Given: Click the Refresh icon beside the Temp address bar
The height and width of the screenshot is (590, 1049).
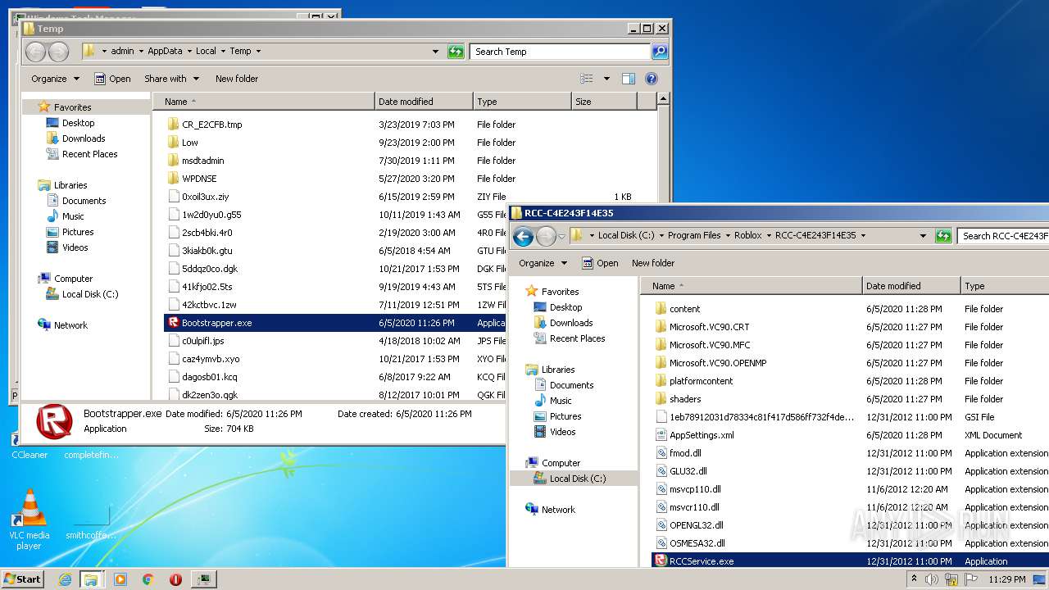Looking at the screenshot, I should (x=456, y=52).
